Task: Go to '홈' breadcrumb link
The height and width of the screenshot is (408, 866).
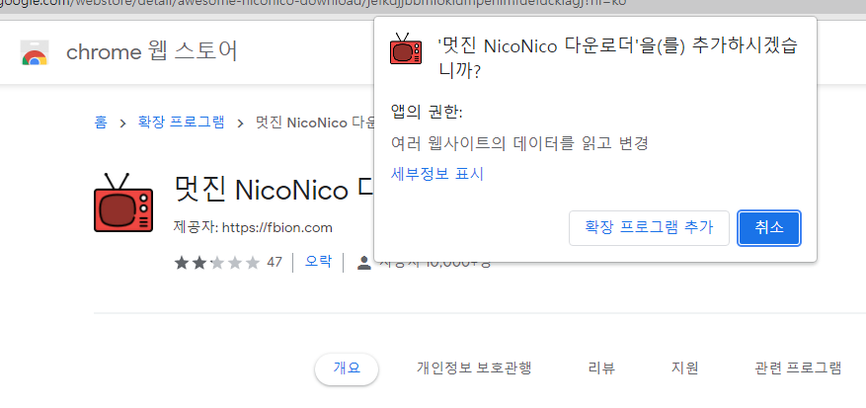Action: click(101, 122)
